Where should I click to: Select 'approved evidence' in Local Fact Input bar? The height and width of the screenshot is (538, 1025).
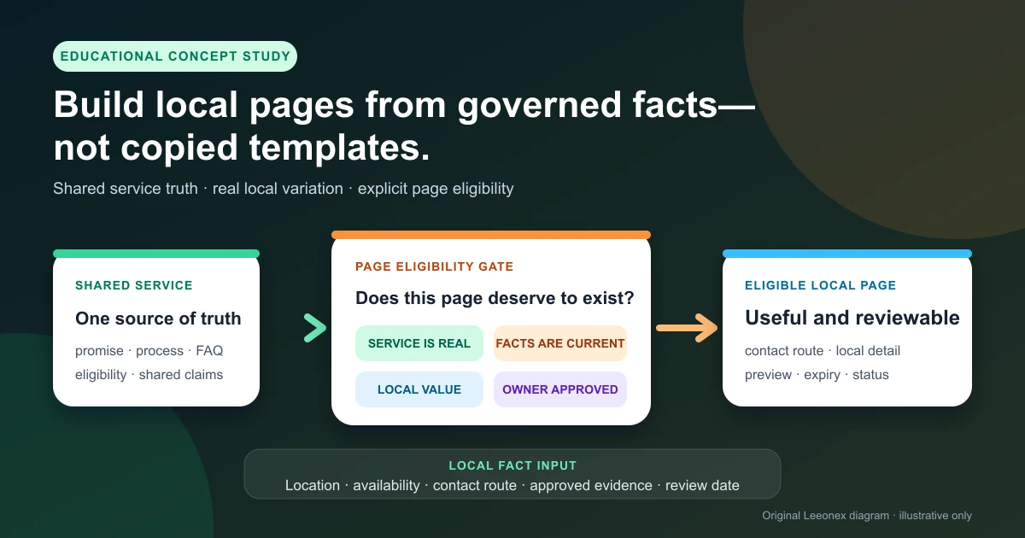591,485
